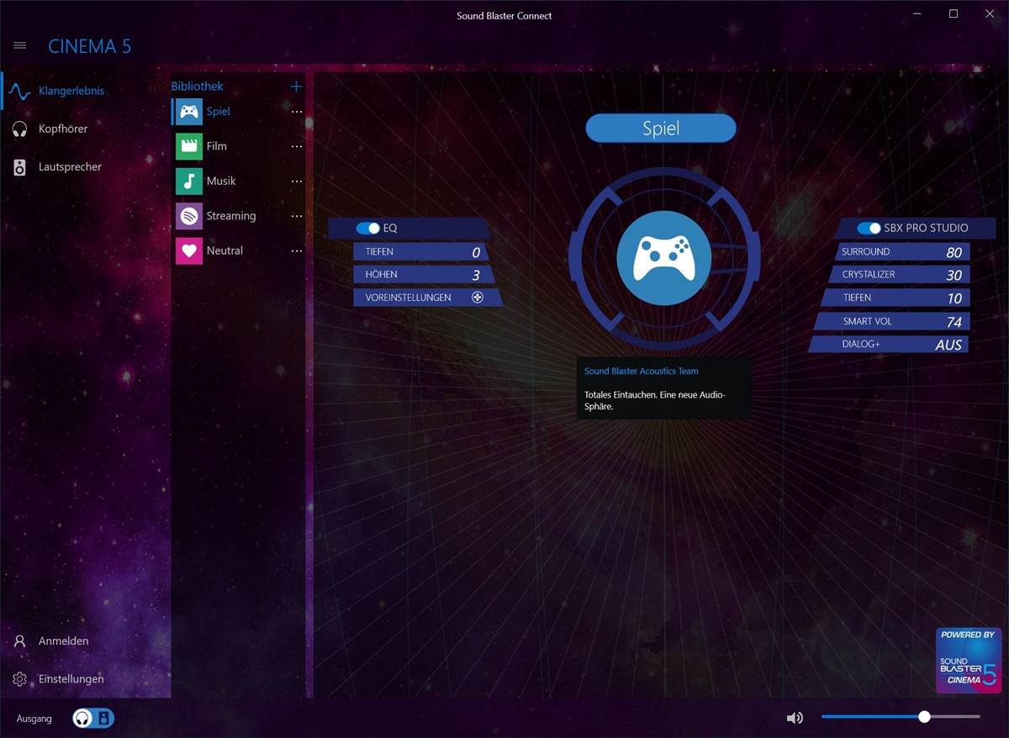
Task: Open EQ presets via Voreinstellungen circle icon
Action: click(x=478, y=298)
